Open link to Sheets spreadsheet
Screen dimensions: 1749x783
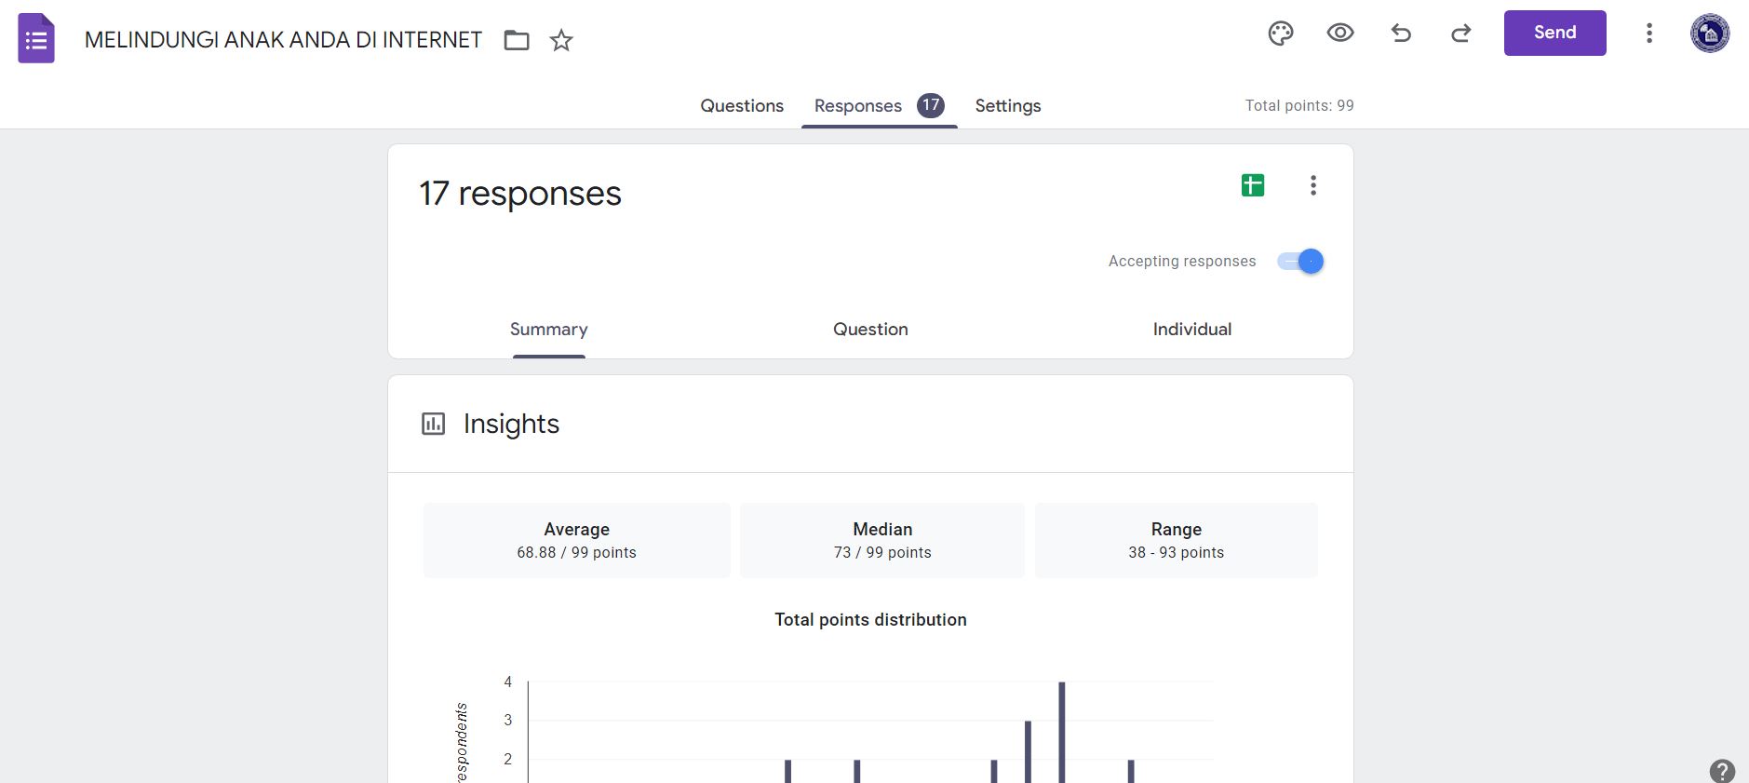coord(1253,185)
